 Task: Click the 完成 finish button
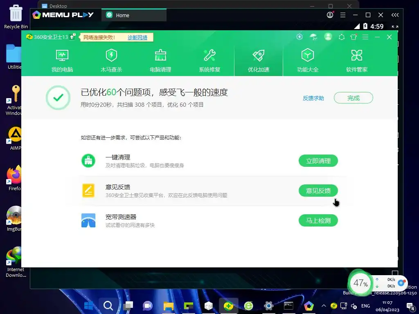[353, 98]
